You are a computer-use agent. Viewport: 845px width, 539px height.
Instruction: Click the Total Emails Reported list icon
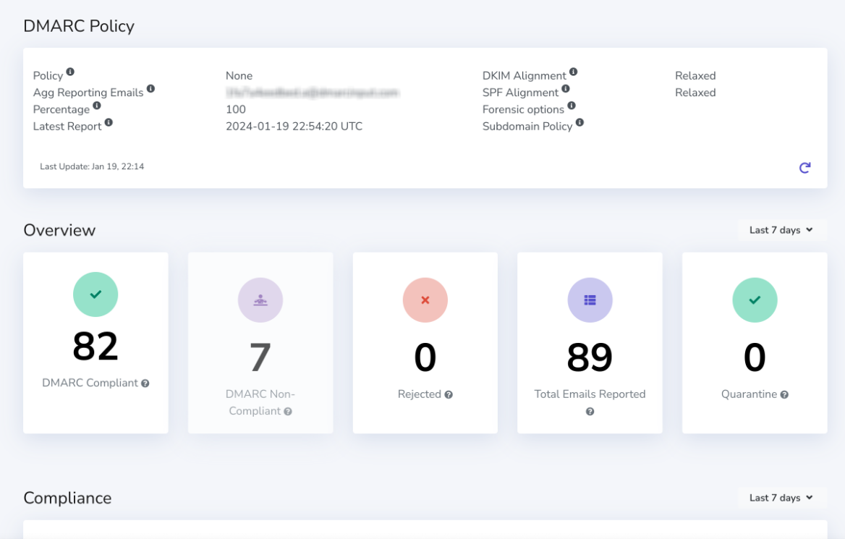pos(590,300)
